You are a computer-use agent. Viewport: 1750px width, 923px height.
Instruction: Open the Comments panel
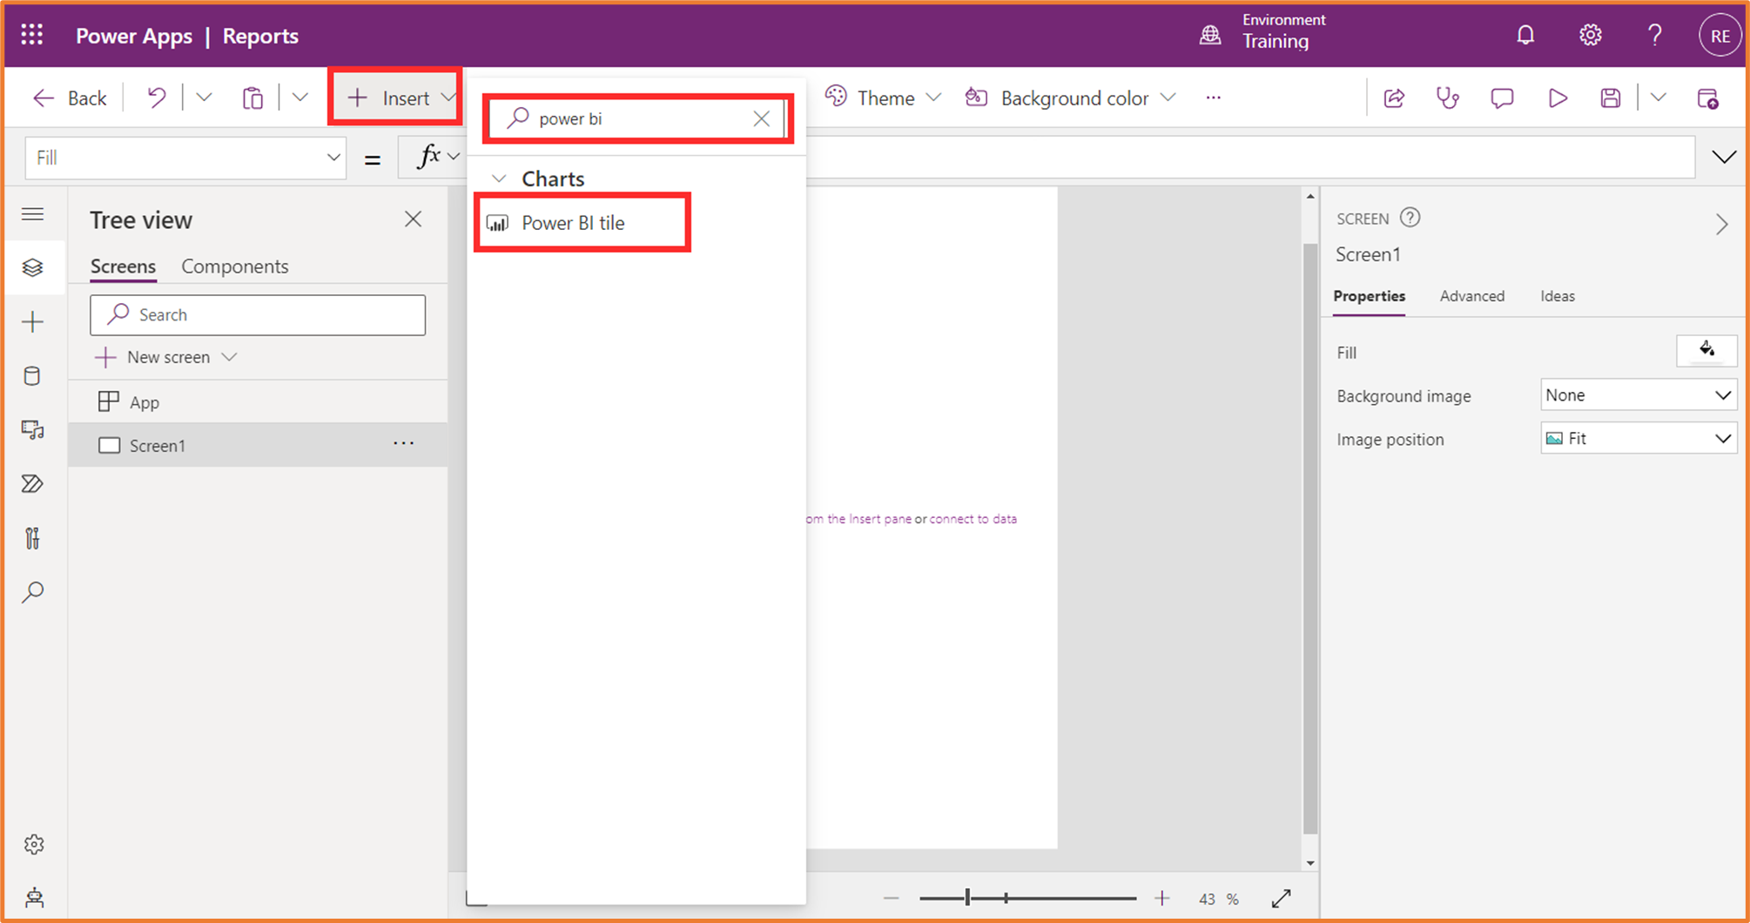coord(1503,98)
